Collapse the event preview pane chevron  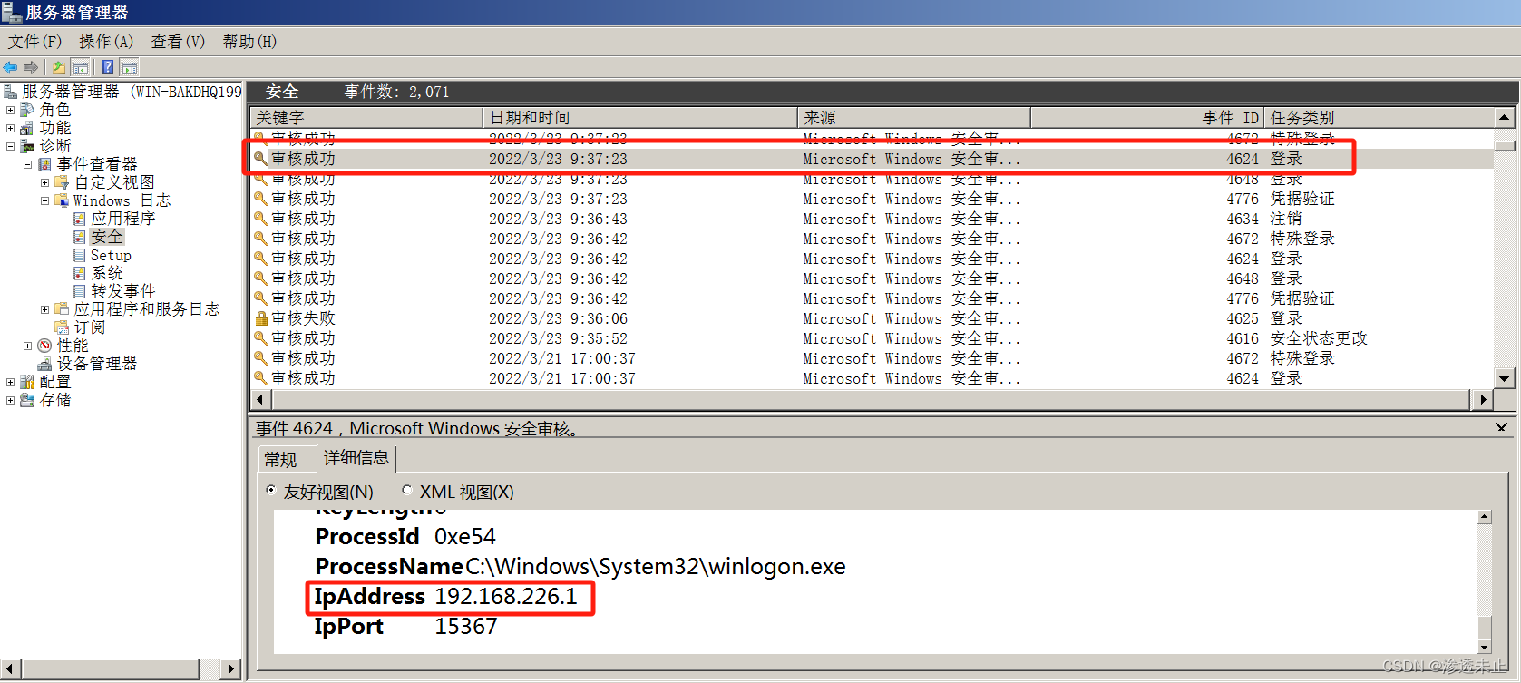(x=1502, y=427)
